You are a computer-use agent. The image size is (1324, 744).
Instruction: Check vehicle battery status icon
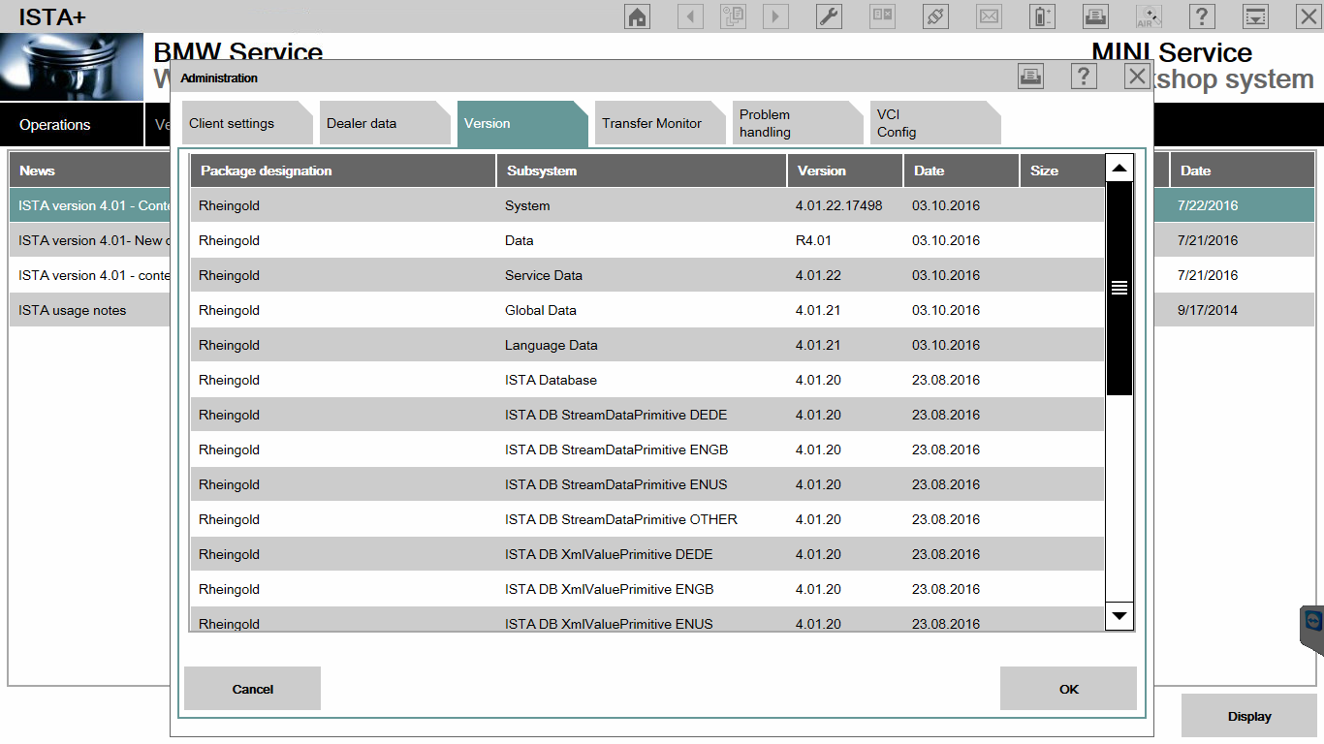[1041, 15]
